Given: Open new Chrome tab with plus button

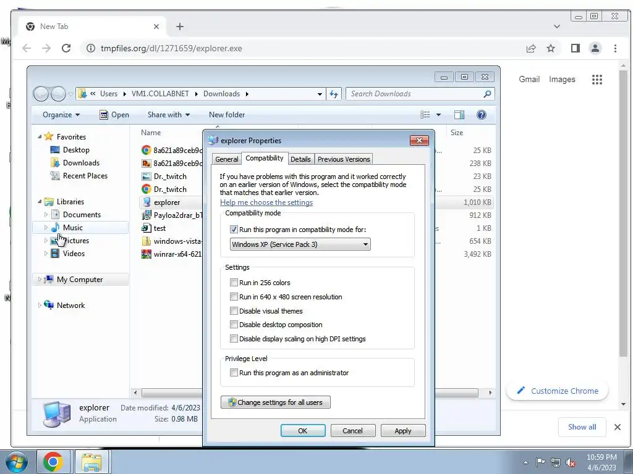Looking at the screenshot, I should click(180, 27).
